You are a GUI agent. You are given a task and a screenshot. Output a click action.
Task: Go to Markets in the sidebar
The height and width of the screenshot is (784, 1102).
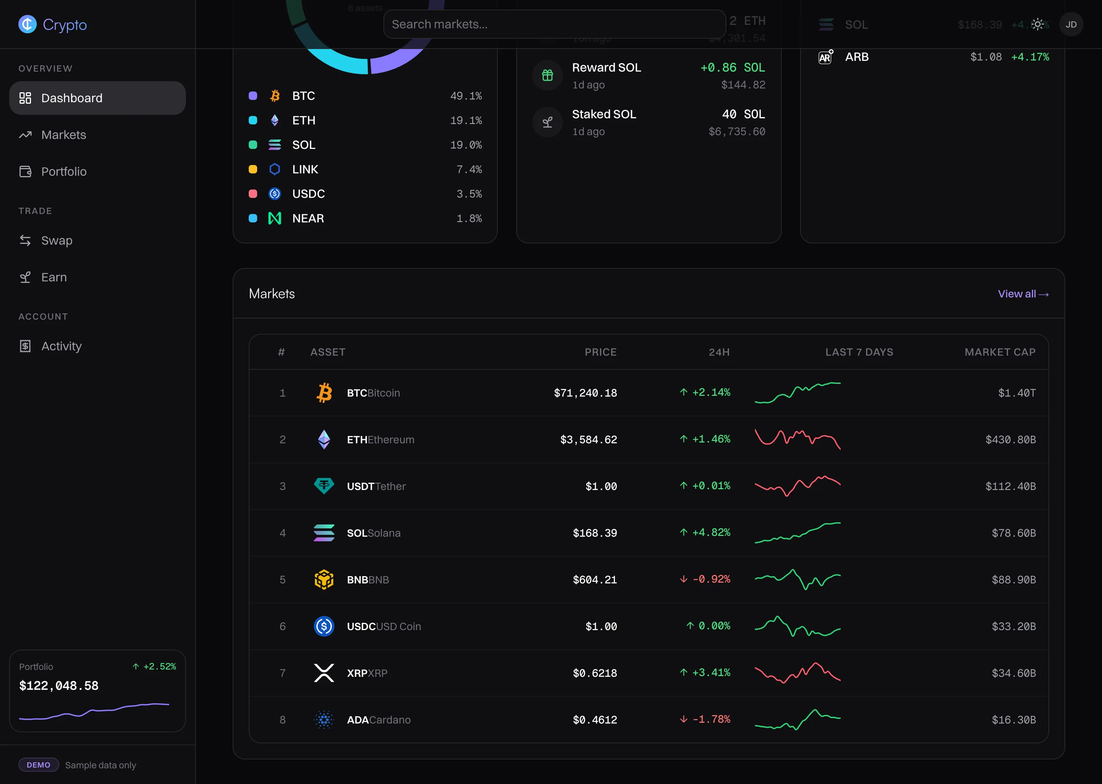98,135
